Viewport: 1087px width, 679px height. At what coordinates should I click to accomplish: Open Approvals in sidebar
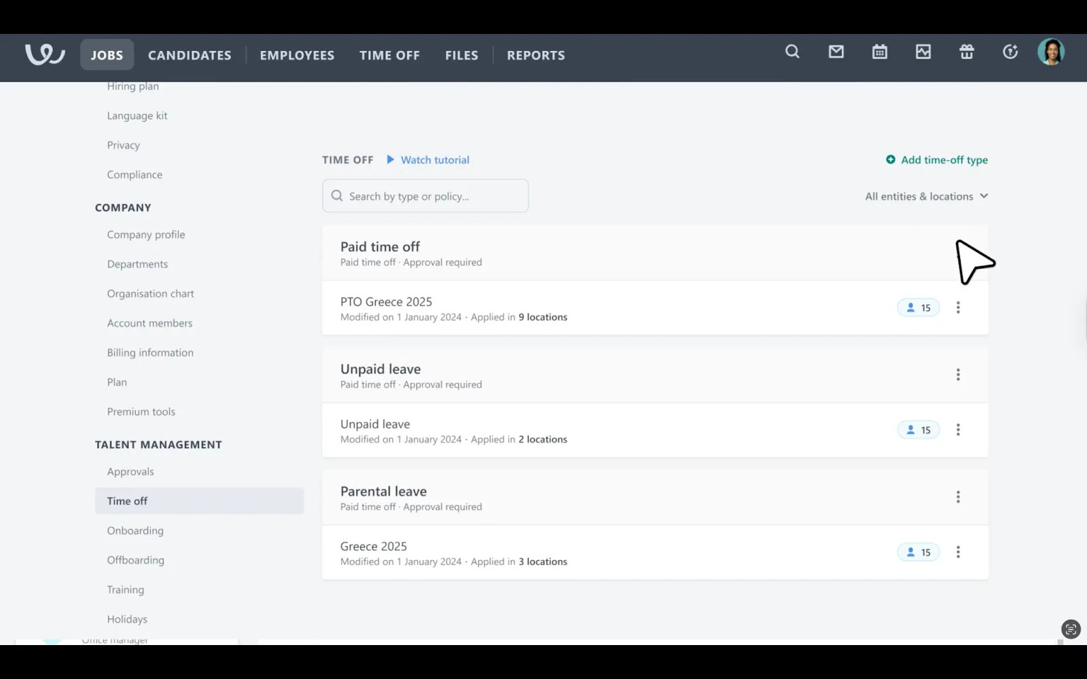tap(130, 471)
